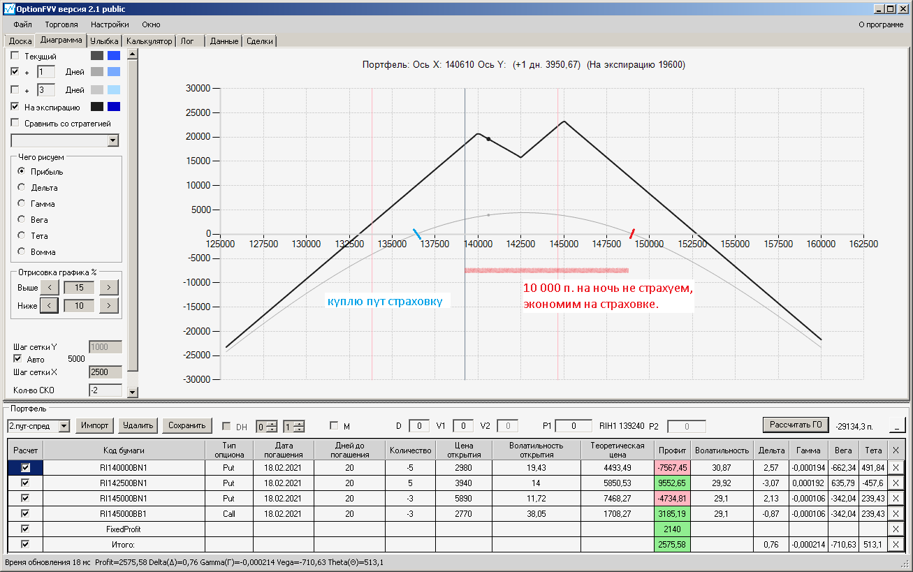This screenshot has height=572, width=913.
Task: Enable Сравнить со стратегией checkbox
Action: point(15,124)
